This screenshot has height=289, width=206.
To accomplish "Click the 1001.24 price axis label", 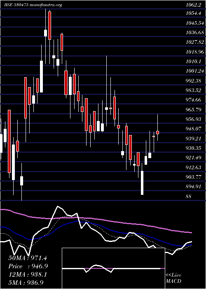I will pyautogui.click(x=195, y=71).
